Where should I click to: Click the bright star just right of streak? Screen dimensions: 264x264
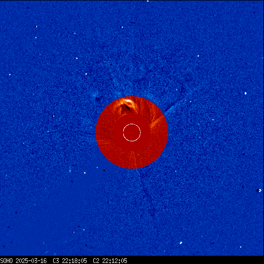click(85, 173)
